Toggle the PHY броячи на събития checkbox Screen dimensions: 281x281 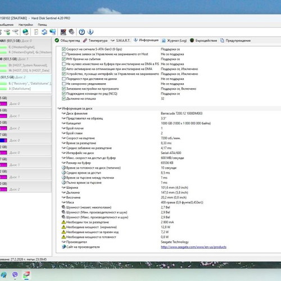coord(64,59)
